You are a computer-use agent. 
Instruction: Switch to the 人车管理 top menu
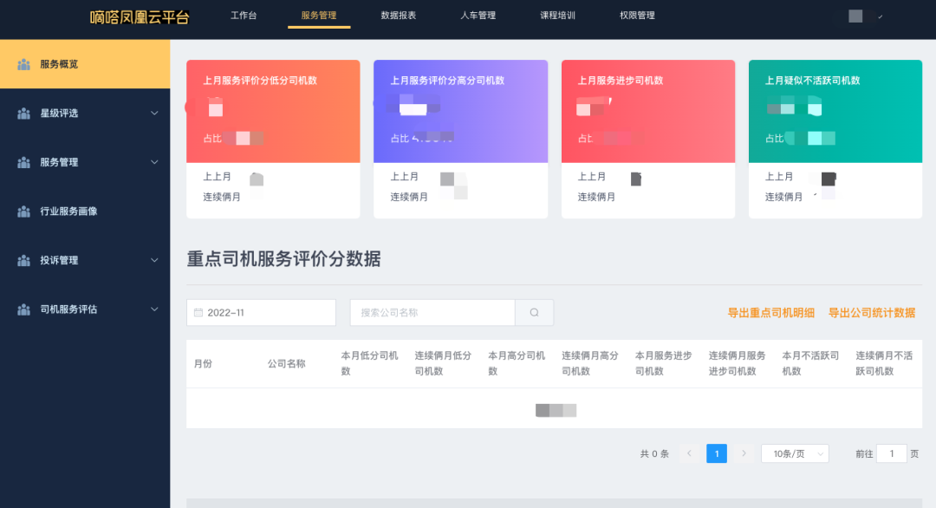[478, 16]
